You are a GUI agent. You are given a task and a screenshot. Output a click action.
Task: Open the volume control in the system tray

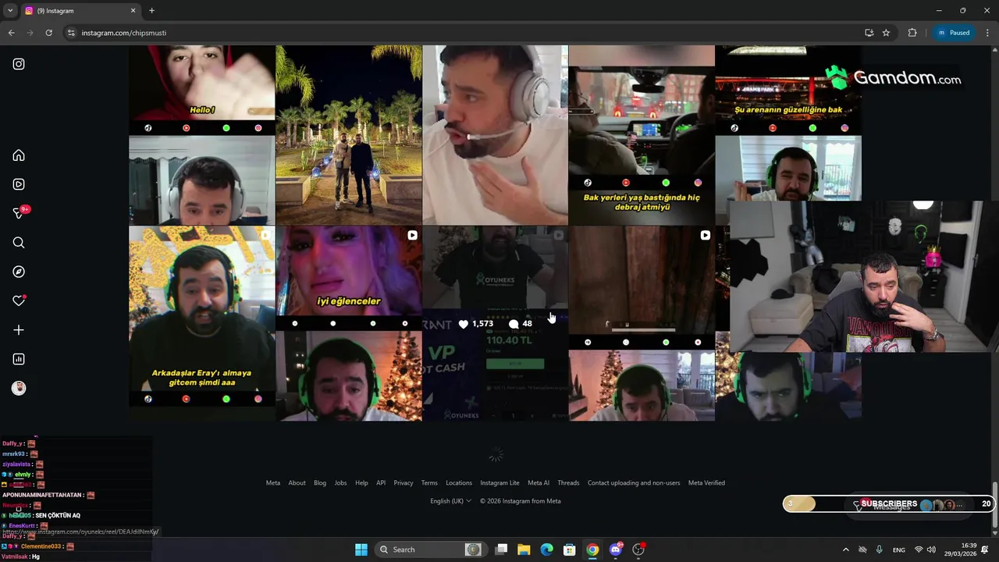[931, 550]
